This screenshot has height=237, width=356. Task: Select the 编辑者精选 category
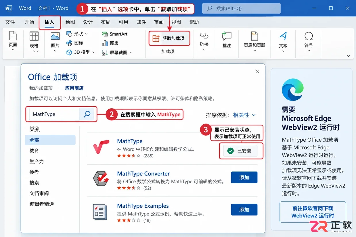point(42,204)
